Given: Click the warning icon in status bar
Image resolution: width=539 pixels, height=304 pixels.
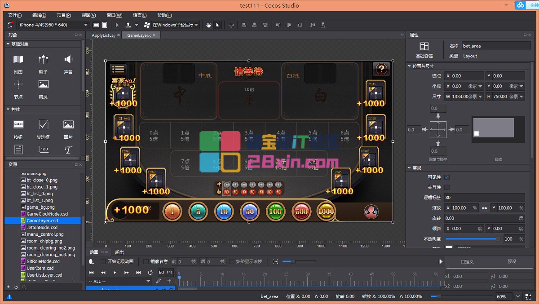Looking at the screenshot, I should click(x=9, y=297).
